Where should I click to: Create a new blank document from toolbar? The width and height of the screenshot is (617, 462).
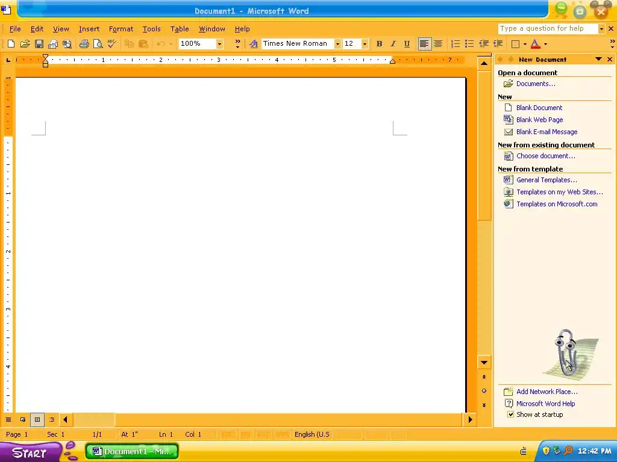click(11, 44)
